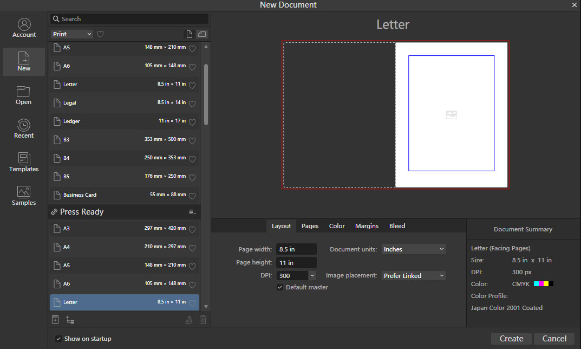Uncheck the Default master checkbox
This screenshot has height=349, width=581.
(280, 287)
